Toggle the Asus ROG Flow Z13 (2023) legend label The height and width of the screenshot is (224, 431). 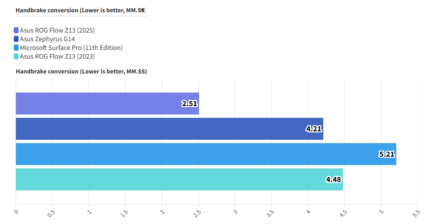click(x=57, y=56)
